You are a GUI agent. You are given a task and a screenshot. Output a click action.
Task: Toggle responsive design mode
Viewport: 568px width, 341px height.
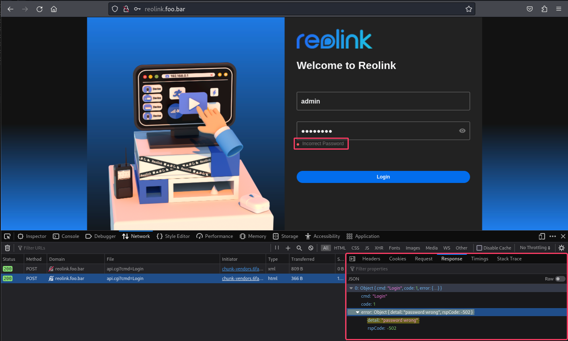[x=542, y=236]
